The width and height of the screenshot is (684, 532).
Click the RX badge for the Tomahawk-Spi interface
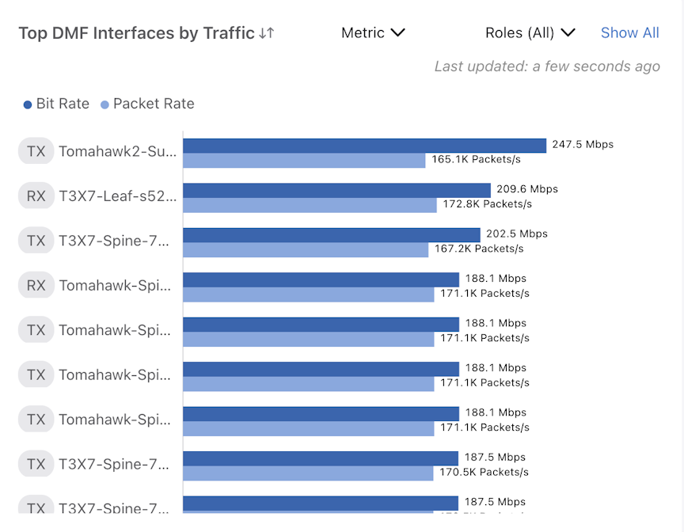(36, 286)
